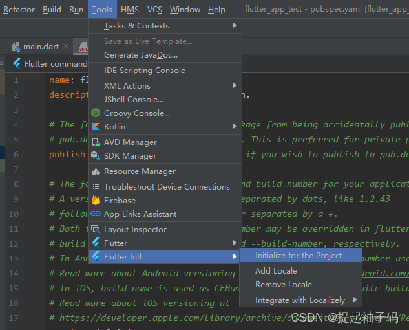Close the main.dart tab
Viewport: 409px width, 330px height.
(66, 46)
